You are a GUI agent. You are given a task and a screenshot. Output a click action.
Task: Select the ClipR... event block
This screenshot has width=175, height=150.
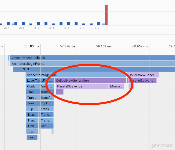click(x=46, y=126)
